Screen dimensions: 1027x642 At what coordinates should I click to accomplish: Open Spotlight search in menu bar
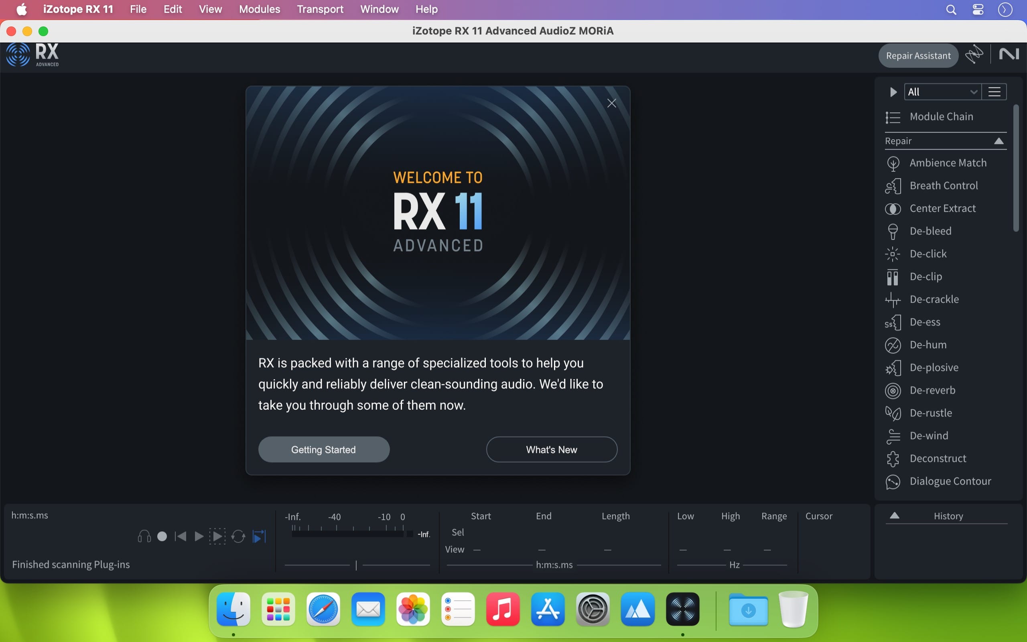click(951, 9)
